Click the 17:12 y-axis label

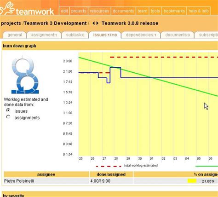point(68,82)
